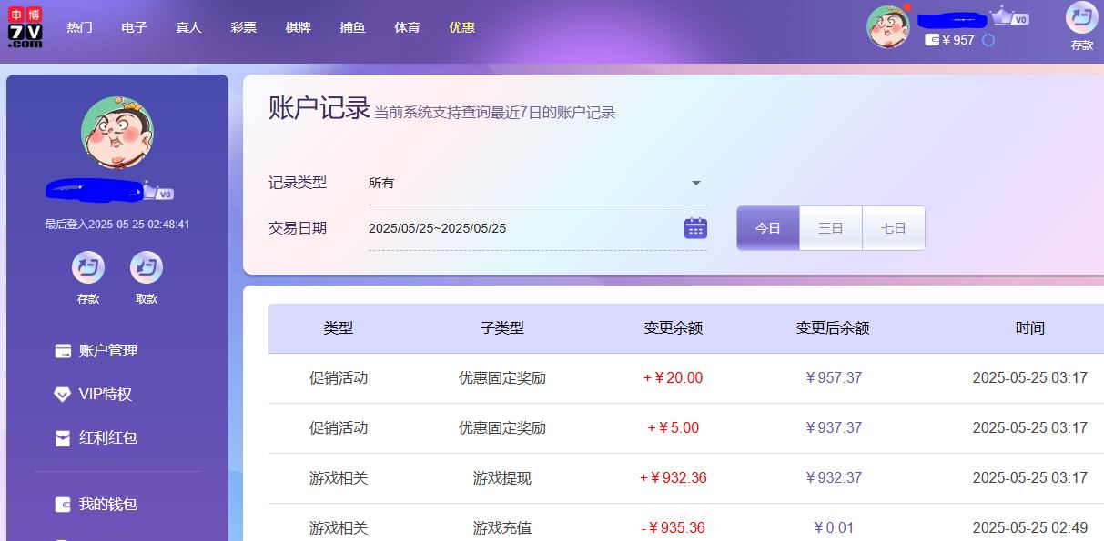
Task: Click the 交易日期 date range field
Action: pyautogui.click(x=519, y=228)
